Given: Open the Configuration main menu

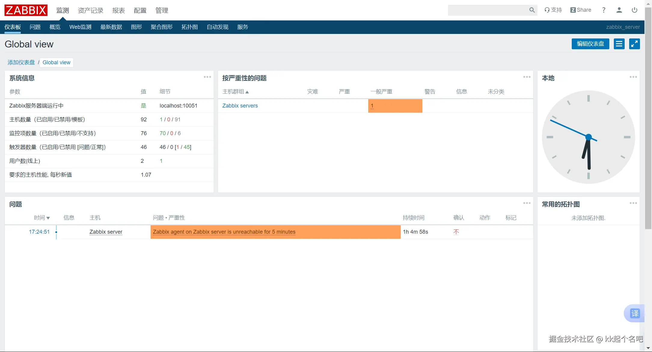Looking at the screenshot, I should tap(140, 11).
